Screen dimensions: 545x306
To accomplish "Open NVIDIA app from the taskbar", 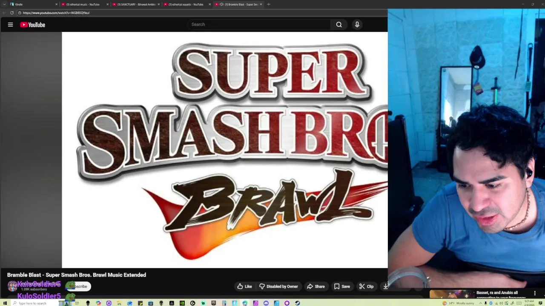I will (x=182, y=303).
